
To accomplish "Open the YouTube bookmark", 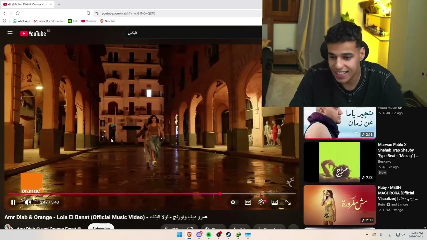I will click(x=89, y=21).
